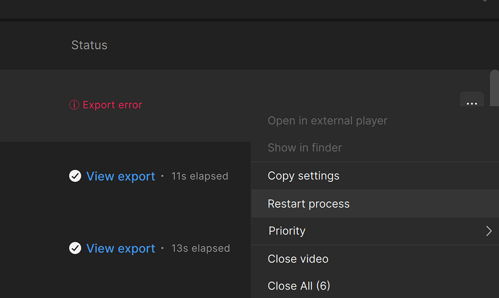Select Close video from the menu

coord(298,259)
